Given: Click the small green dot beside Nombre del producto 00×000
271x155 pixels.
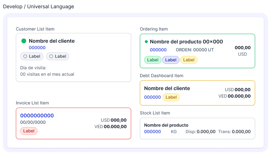Looking at the screenshot, I should pos(146,42).
